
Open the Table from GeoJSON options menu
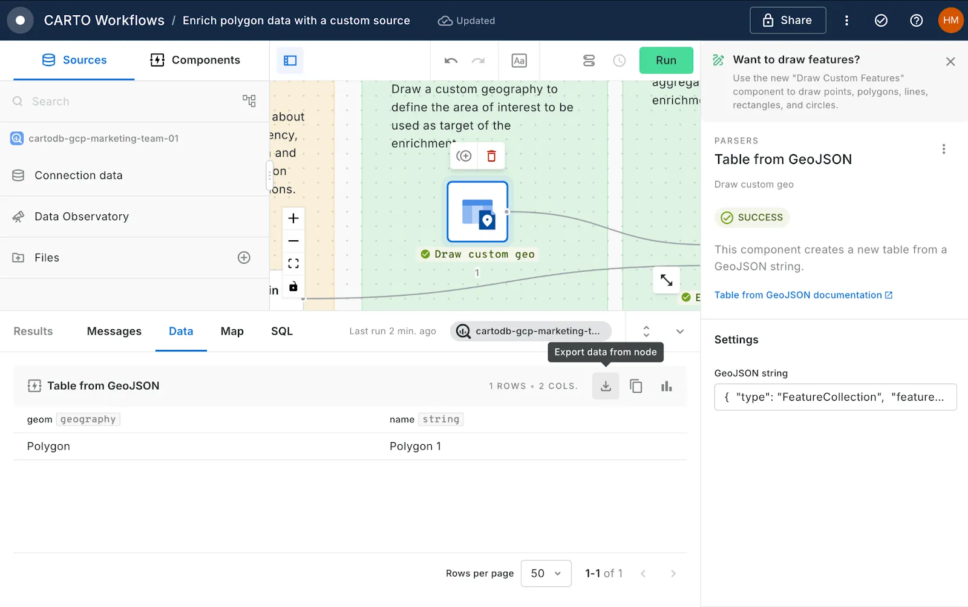point(943,148)
